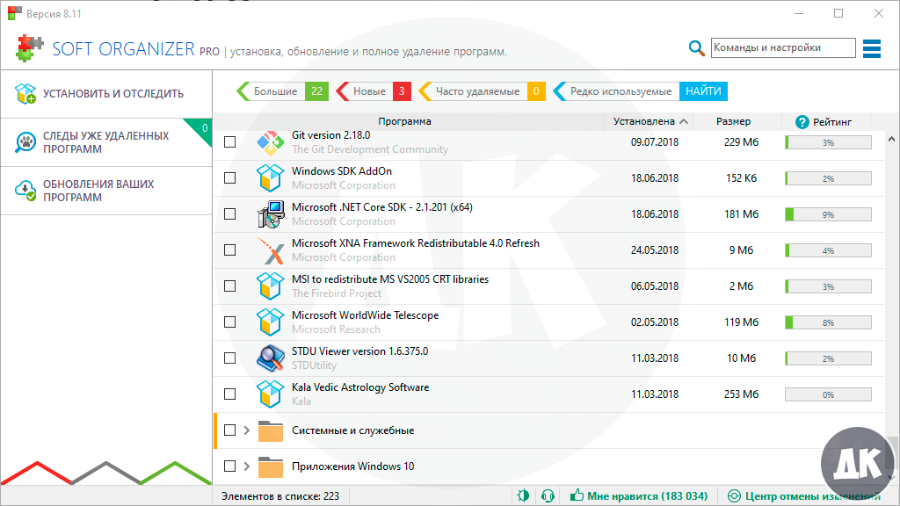Screen dimensions: 900x506
Task: Click the small app icon in title bar
Action: pyautogui.click(x=15, y=13)
